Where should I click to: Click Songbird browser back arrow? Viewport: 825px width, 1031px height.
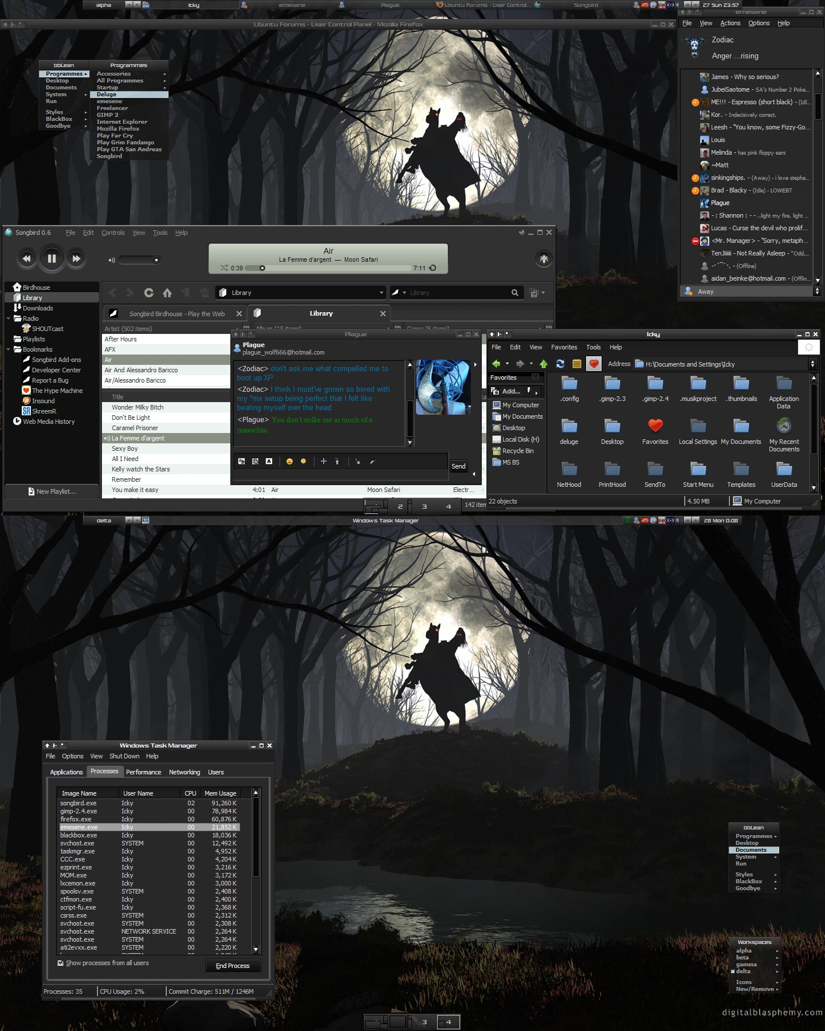(x=112, y=293)
